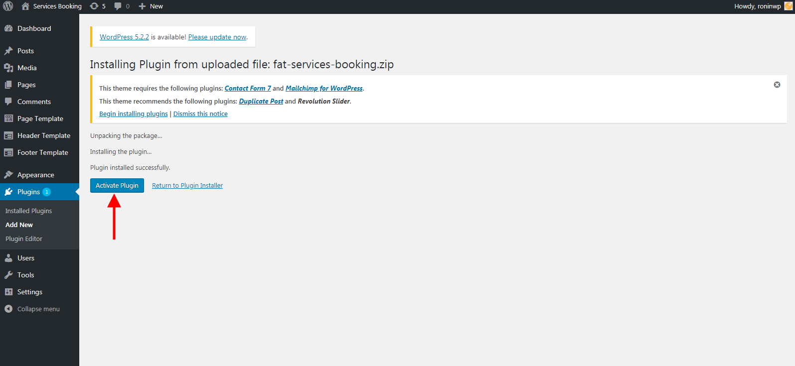Click the Settings sliders icon

pyautogui.click(x=8, y=292)
